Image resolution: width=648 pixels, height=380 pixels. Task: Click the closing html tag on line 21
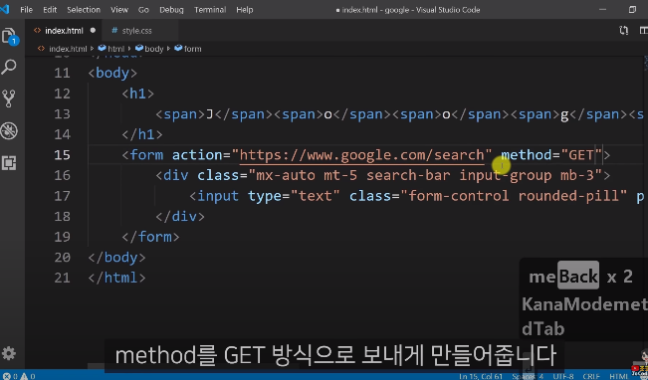pyautogui.click(x=116, y=278)
